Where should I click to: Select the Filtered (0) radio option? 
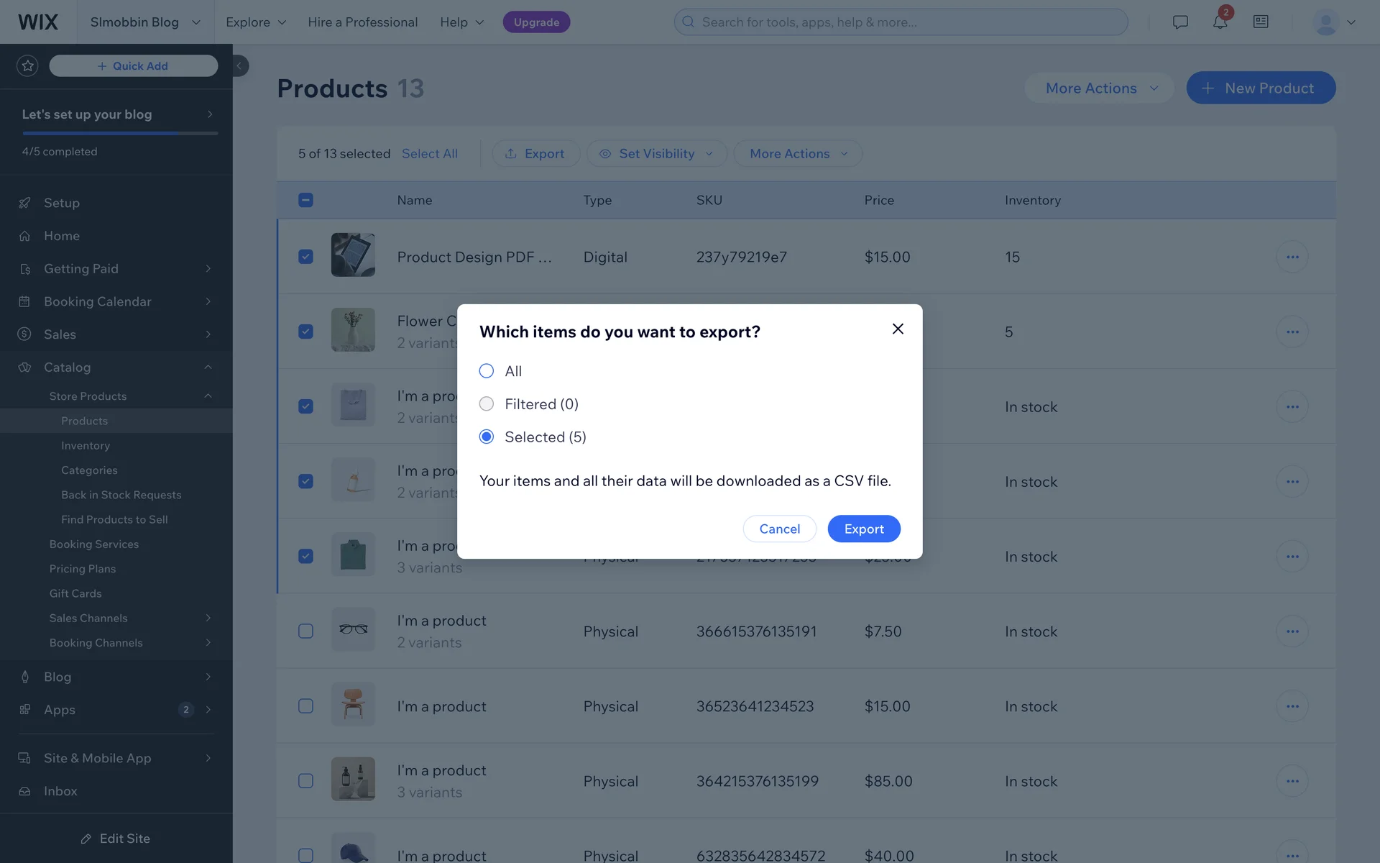(487, 404)
